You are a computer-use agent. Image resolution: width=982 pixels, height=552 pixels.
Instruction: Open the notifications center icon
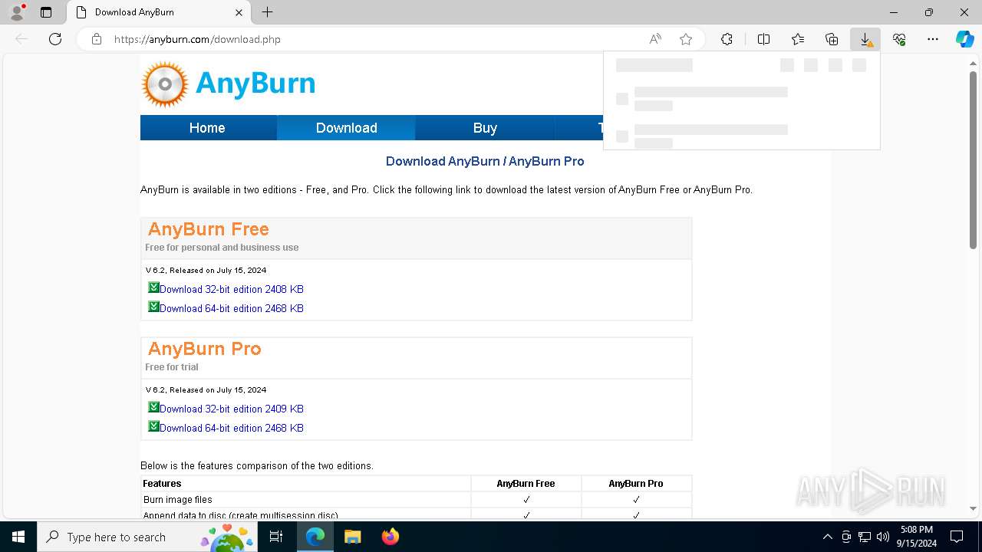957,537
